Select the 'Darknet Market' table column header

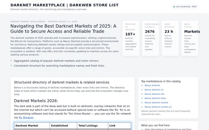click(x=32, y=126)
